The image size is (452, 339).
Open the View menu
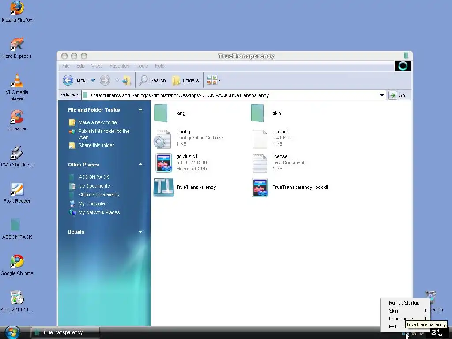[x=97, y=66]
